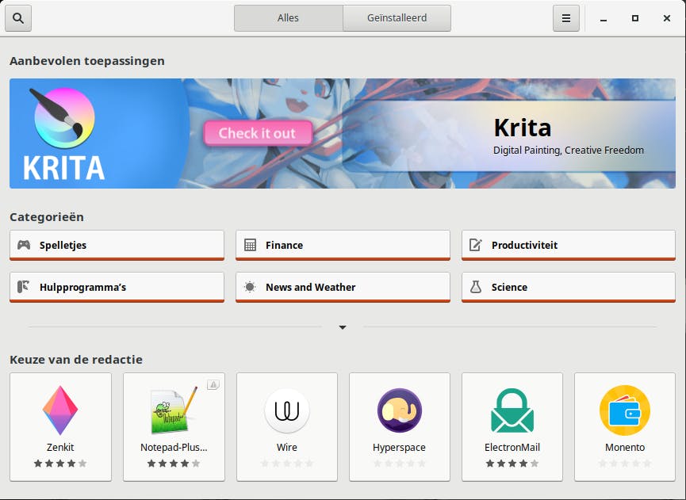
Task: Open the Monento wallet app icon
Action: click(625, 410)
